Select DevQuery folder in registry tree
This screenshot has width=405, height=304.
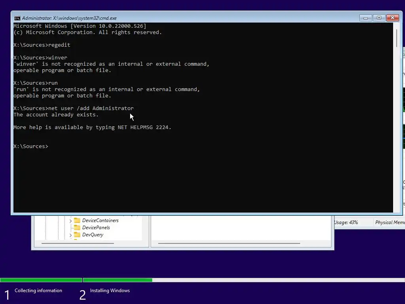coord(93,235)
